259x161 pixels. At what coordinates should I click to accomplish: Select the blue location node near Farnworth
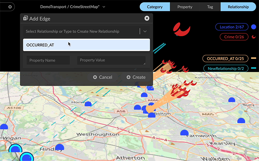[x=185, y=133]
